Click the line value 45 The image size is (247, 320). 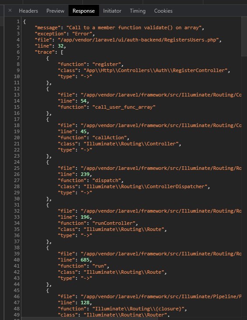[84, 132]
